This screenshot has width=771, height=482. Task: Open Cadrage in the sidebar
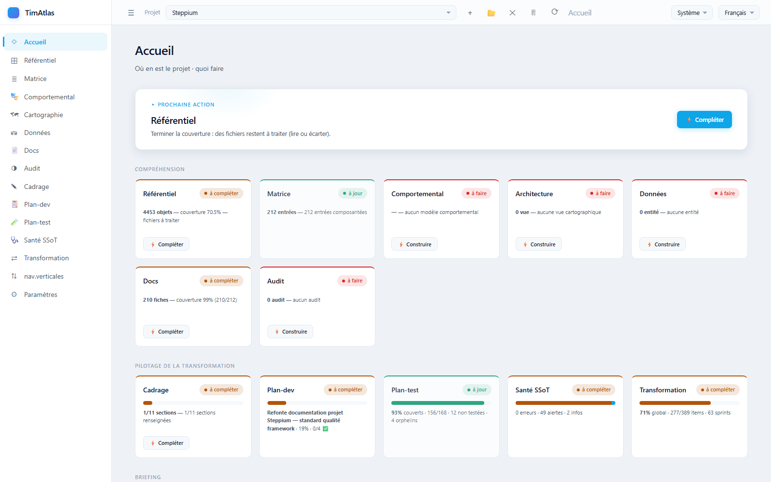55,187
